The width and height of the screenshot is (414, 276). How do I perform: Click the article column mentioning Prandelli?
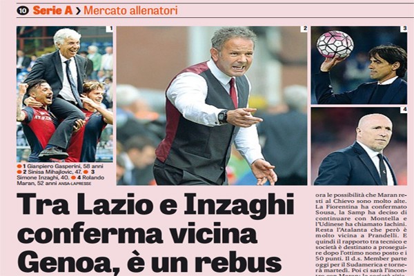[361, 235]
